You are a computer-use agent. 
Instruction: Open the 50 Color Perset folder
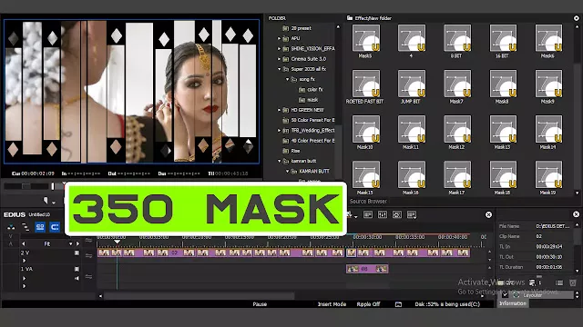pyautogui.click(x=309, y=120)
